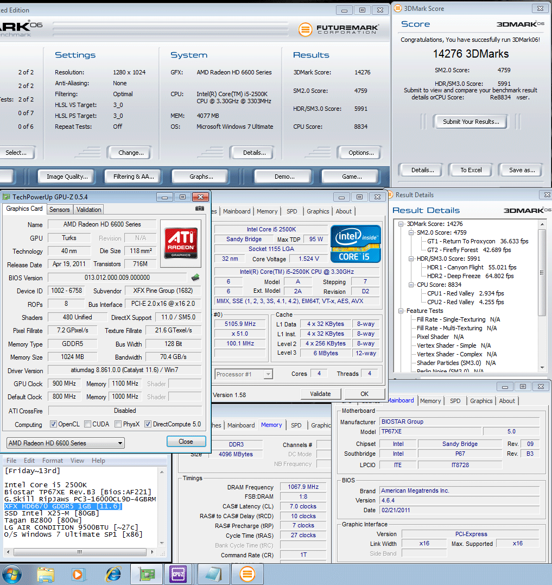Click the Result Details vertical scrollbar thumb

click(x=542, y=273)
